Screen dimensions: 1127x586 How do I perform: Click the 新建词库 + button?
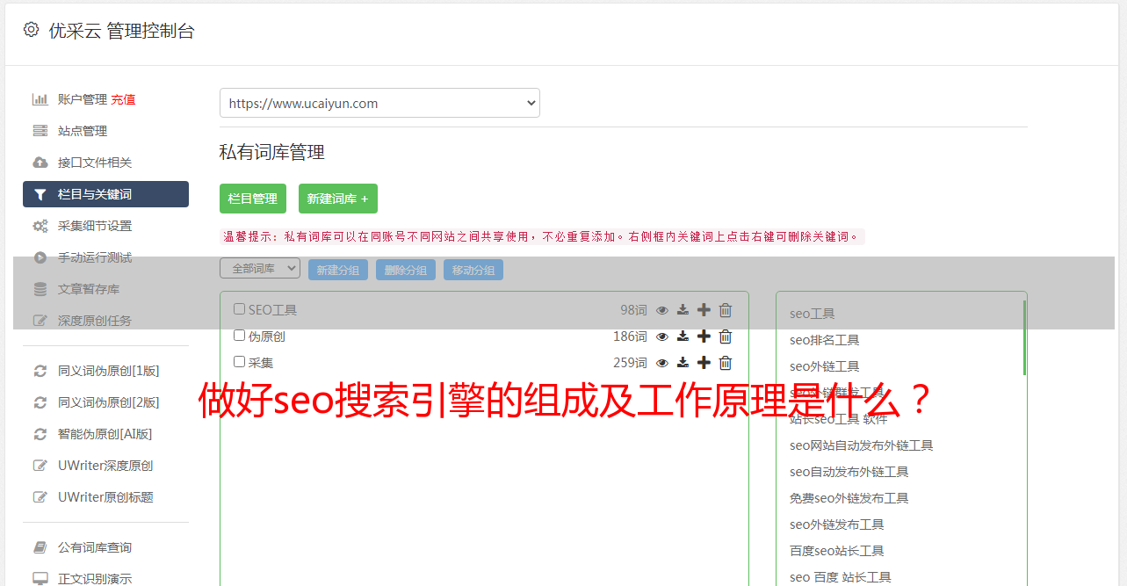point(338,199)
